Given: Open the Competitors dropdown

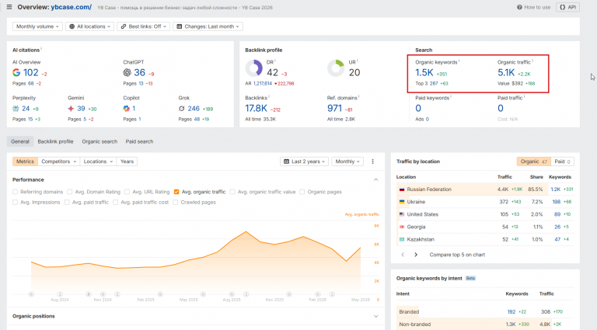Looking at the screenshot, I should [x=58, y=162].
